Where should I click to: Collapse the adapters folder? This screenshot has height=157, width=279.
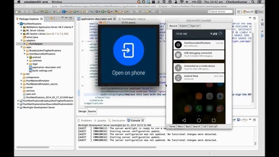pos(21,41)
